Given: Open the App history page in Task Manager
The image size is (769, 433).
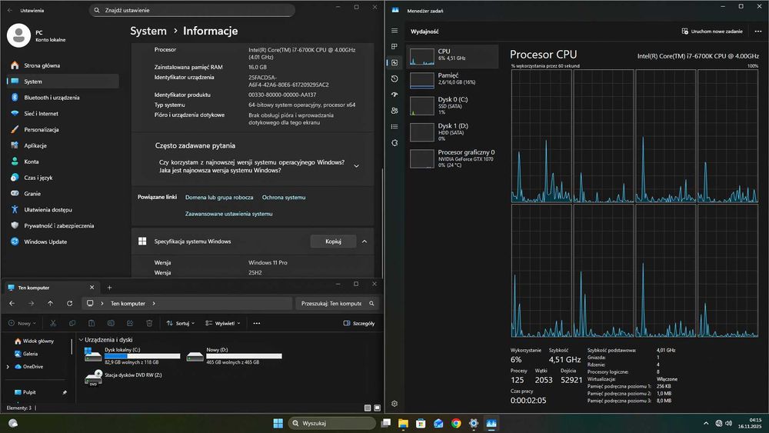Looking at the screenshot, I should pyautogui.click(x=394, y=78).
